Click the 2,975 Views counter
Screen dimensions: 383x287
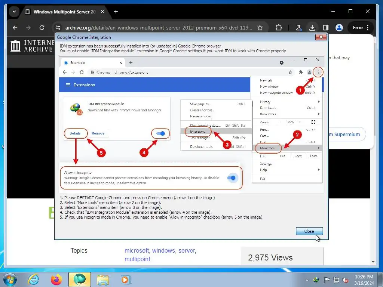[x=270, y=257]
